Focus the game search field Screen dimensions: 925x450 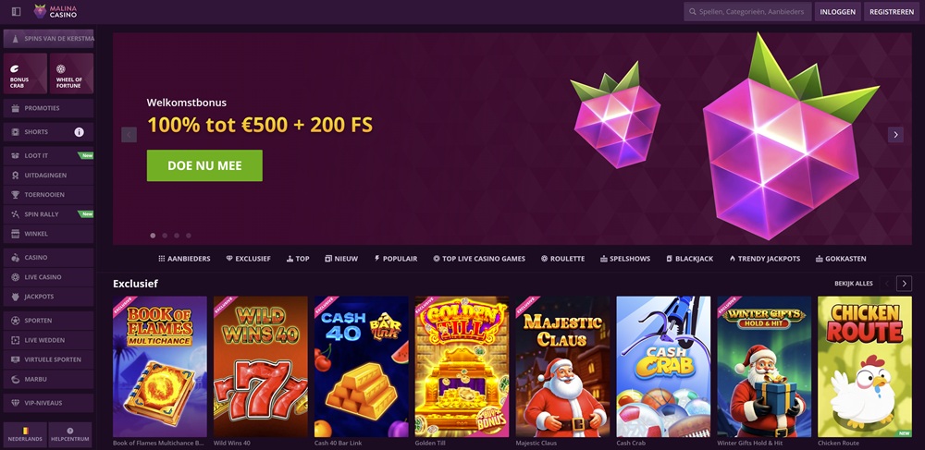point(747,12)
